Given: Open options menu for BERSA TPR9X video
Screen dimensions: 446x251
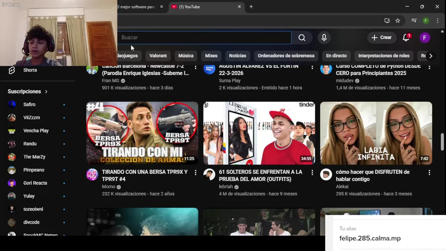Looking at the screenshot, I should click(x=195, y=173).
